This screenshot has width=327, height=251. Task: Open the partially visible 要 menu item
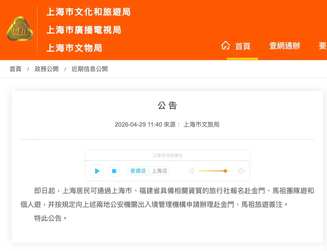(x=323, y=46)
